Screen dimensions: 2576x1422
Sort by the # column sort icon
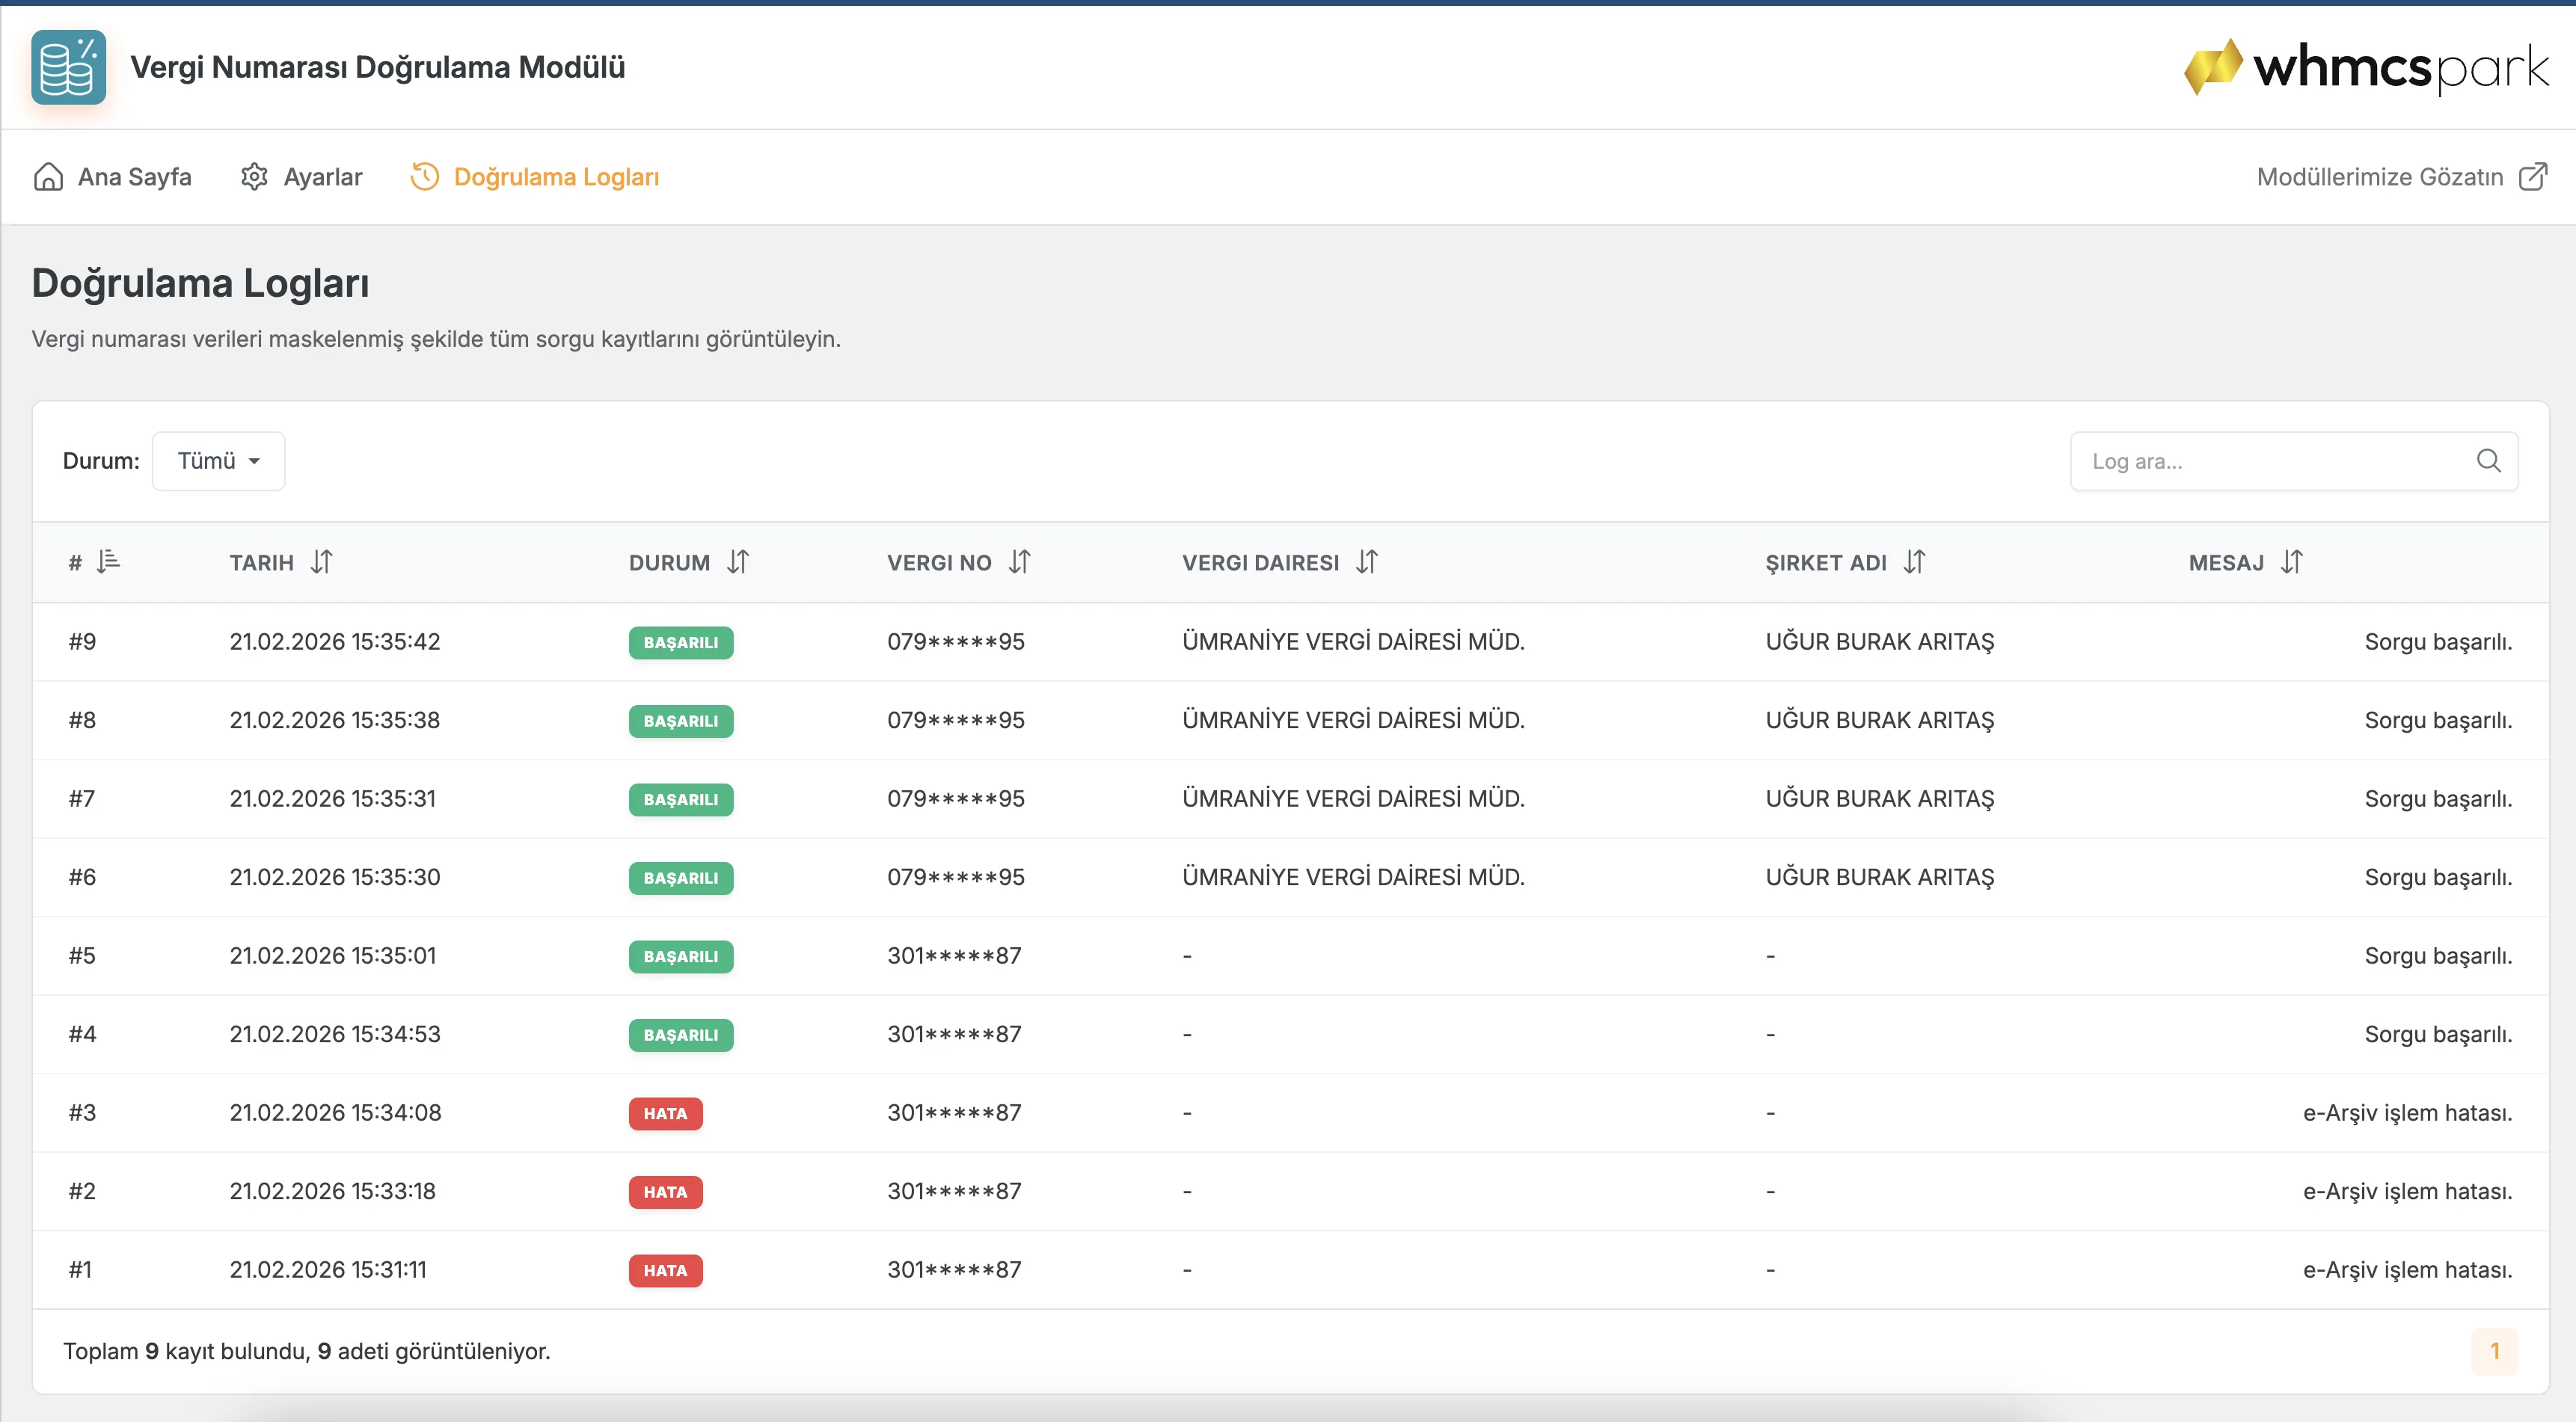109,561
